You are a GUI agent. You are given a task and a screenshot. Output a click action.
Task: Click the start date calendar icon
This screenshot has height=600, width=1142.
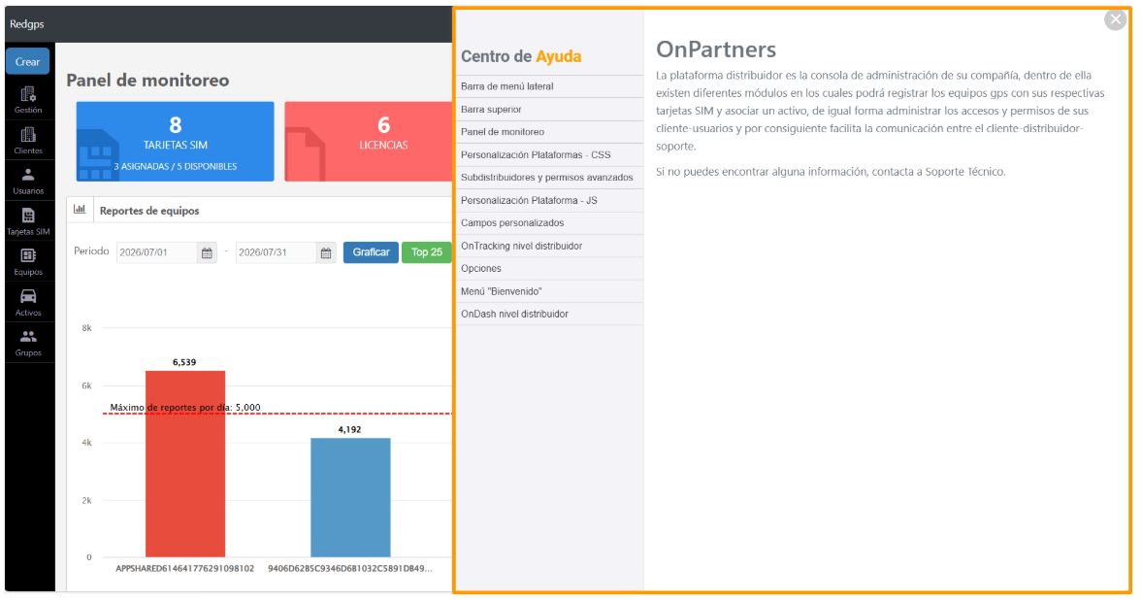coord(207,253)
